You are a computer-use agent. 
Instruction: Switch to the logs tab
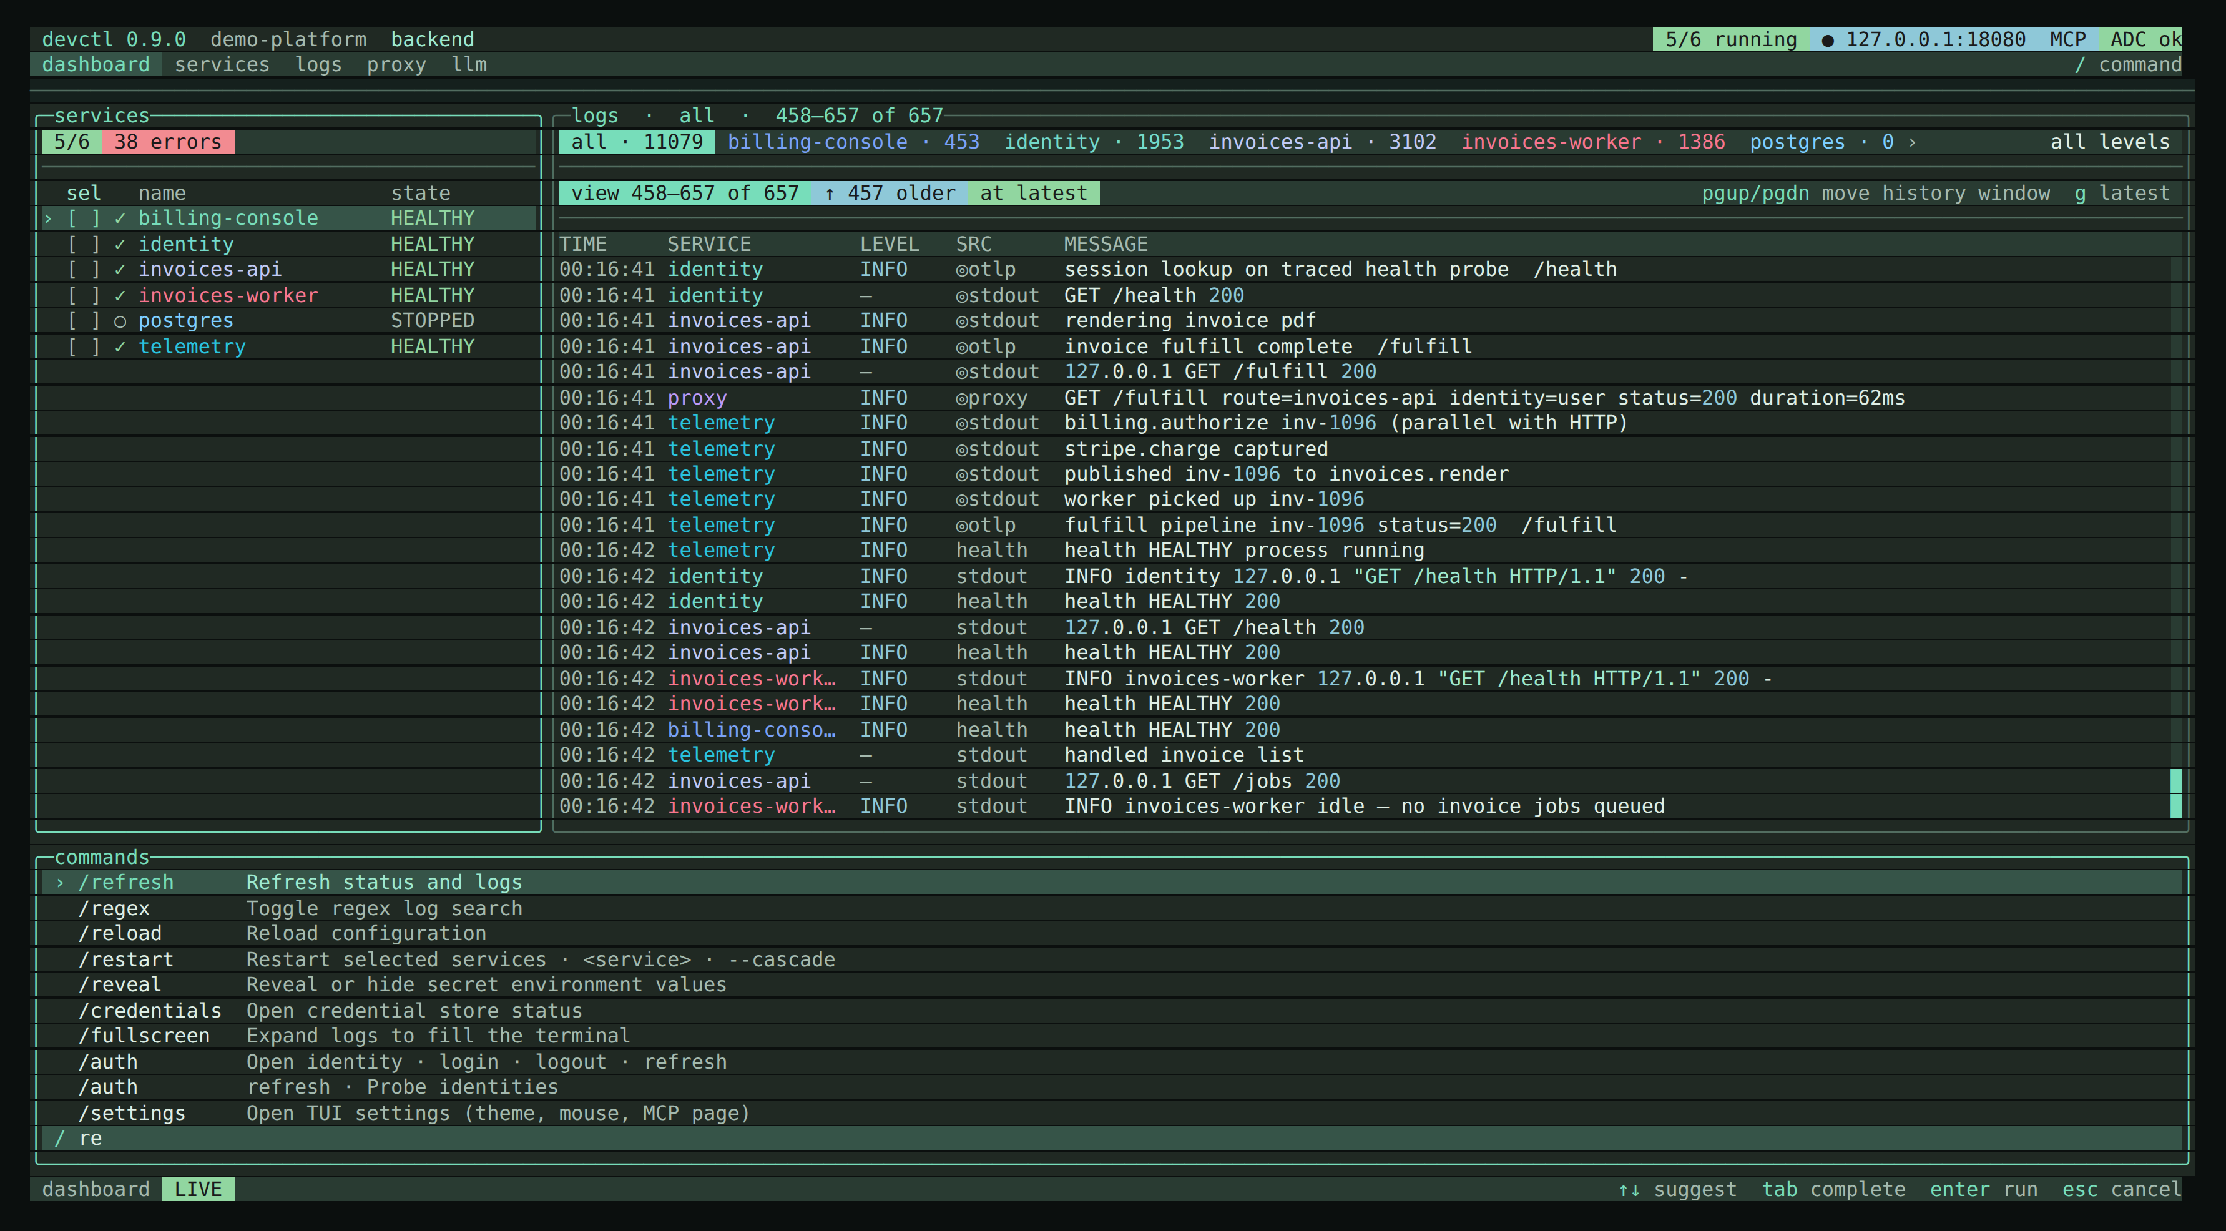coord(318,65)
